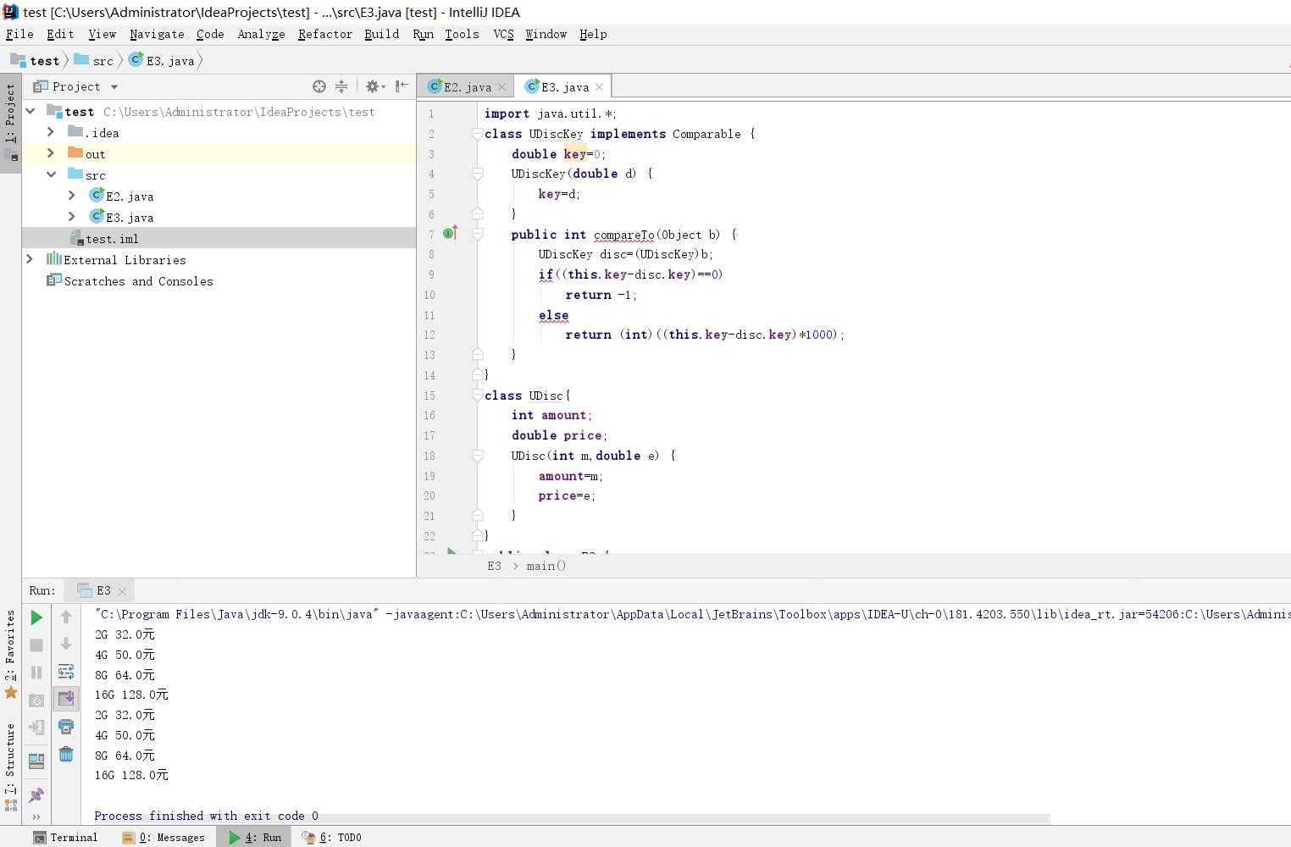
Task: Place cursor on line 12 return statement
Action: pos(705,335)
